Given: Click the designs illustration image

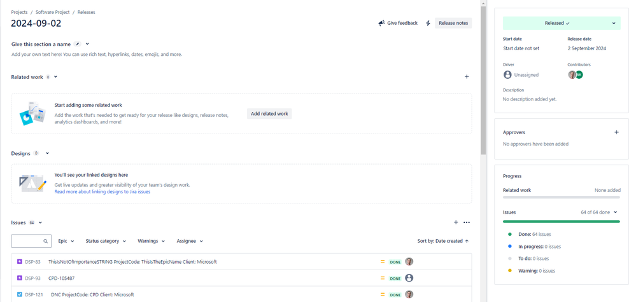Looking at the screenshot, I should click(32, 183).
